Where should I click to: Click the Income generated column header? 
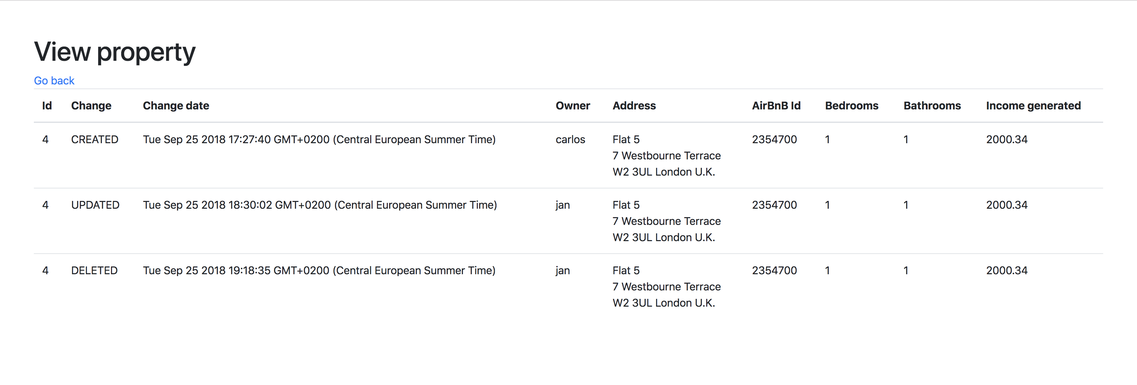pyautogui.click(x=1033, y=106)
